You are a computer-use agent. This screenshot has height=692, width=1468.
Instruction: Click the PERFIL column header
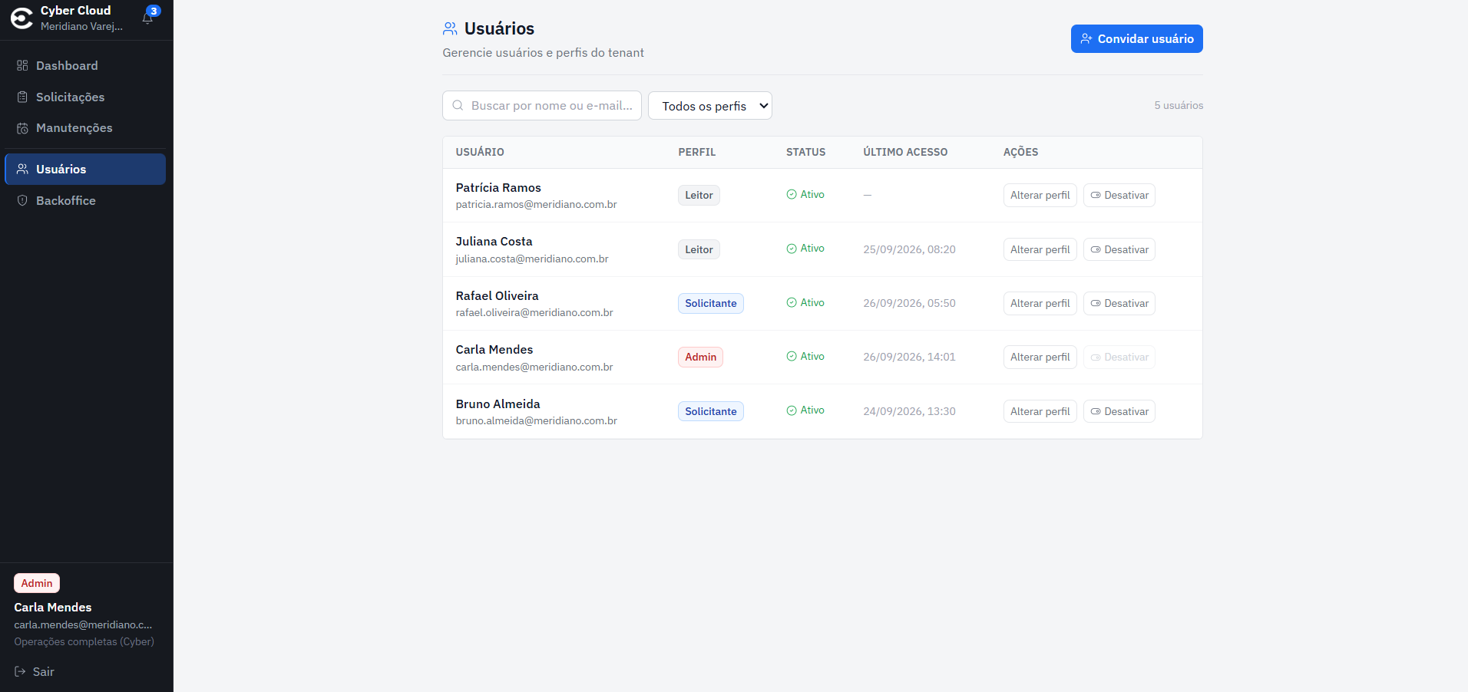(x=697, y=153)
